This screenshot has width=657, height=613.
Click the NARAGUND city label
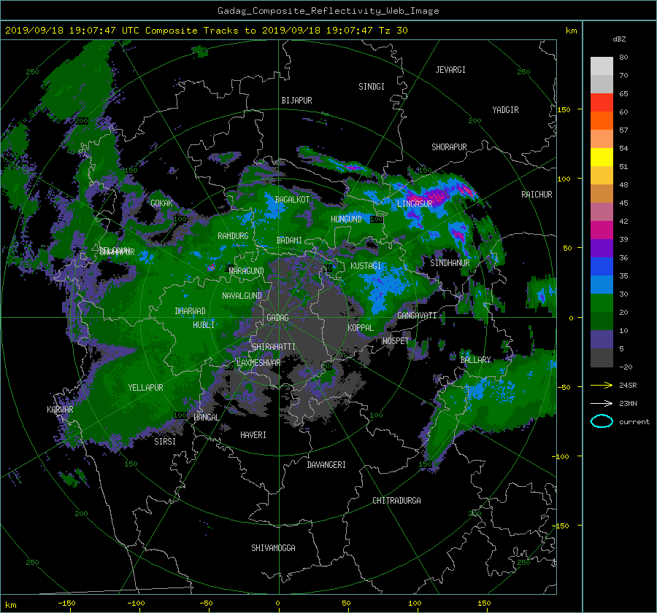pyautogui.click(x=247, y=271)
